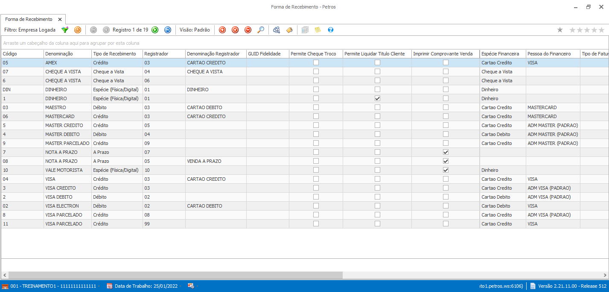Image resolution: width=609 pixels, height=292 pixels.
Task: Click group-by-column hint area text
Action: click(71, 43)
